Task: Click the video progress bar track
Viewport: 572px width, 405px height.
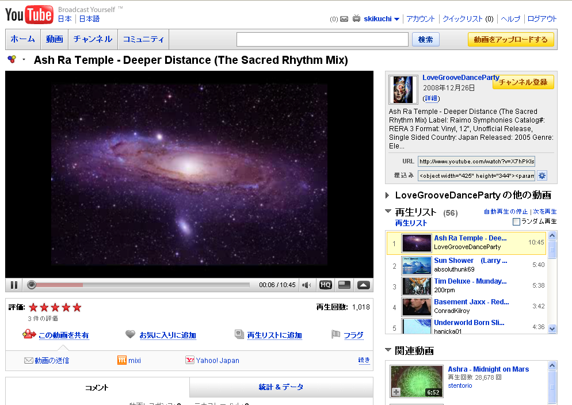Action: point(140,285)
